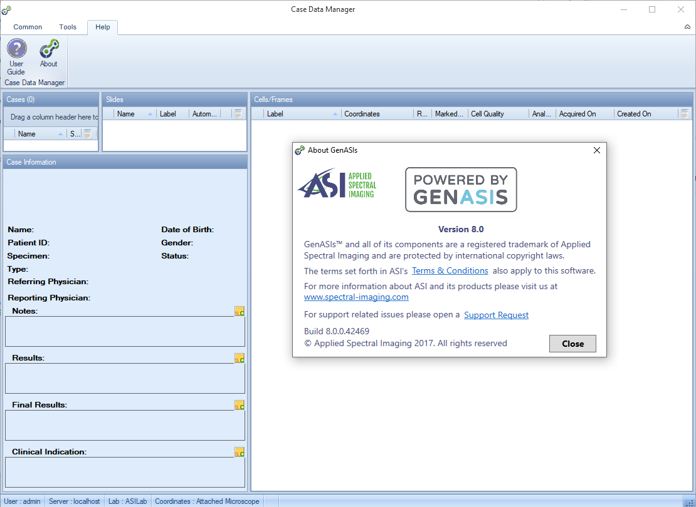Click the ASI Applied Spectral Imaging logo
Screen dimensions: 696x507
click(337, 184)
